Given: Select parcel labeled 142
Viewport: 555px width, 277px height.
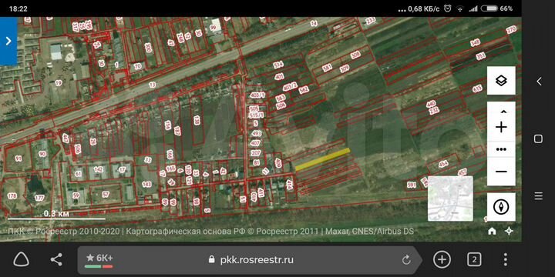Looking at the screenshot, I should point(99,169).
